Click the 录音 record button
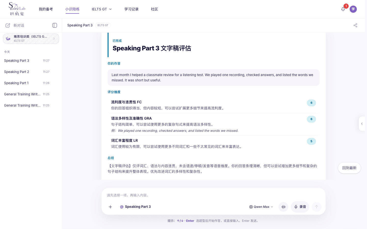The width and height of the screenshot is (367, 229). coord(300,207)
